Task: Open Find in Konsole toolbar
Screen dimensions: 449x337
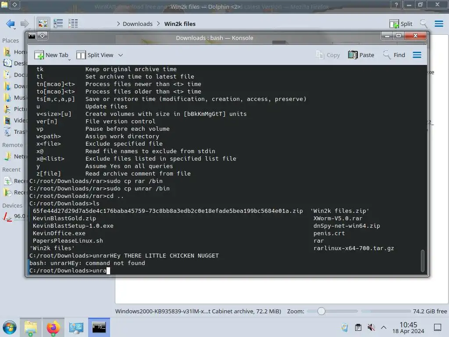Action: (394, 55)
